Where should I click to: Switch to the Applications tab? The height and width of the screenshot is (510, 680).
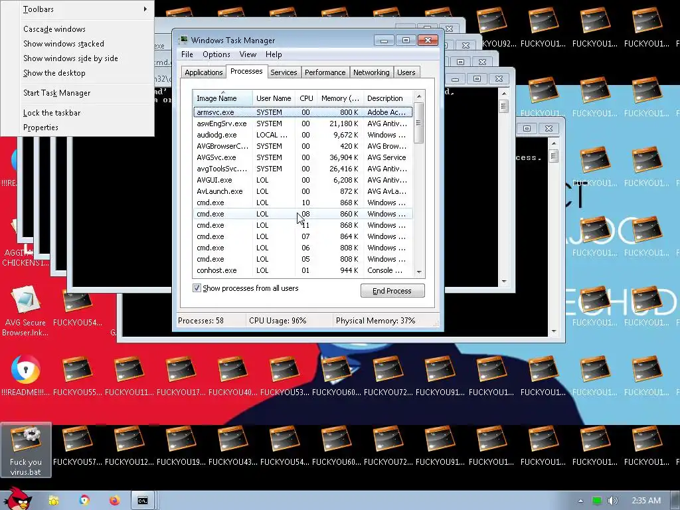click(x=204, y=72)
